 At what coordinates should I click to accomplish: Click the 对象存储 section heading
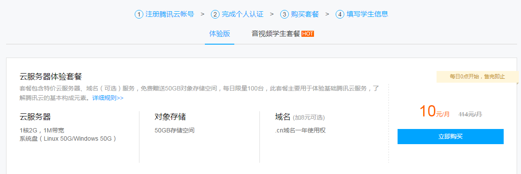click(x=170, y=117)
